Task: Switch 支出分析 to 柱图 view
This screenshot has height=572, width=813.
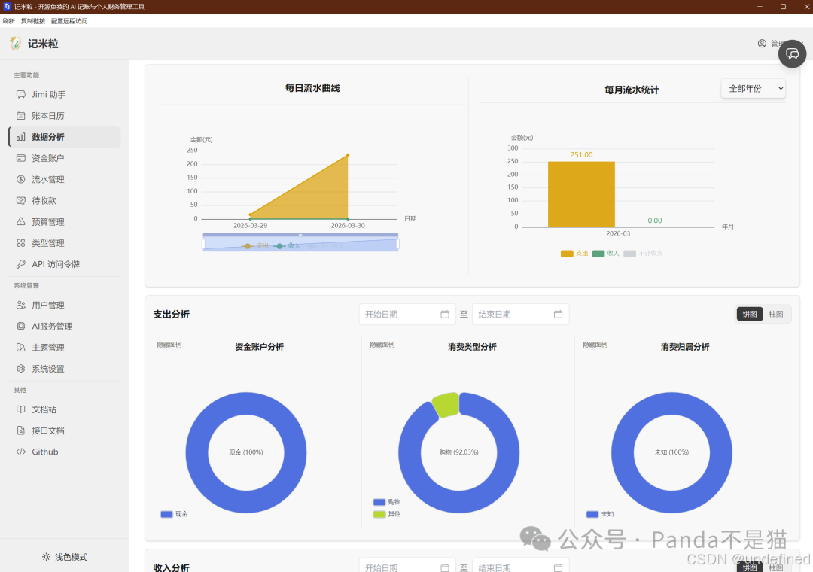Action: tap(776, 315)
